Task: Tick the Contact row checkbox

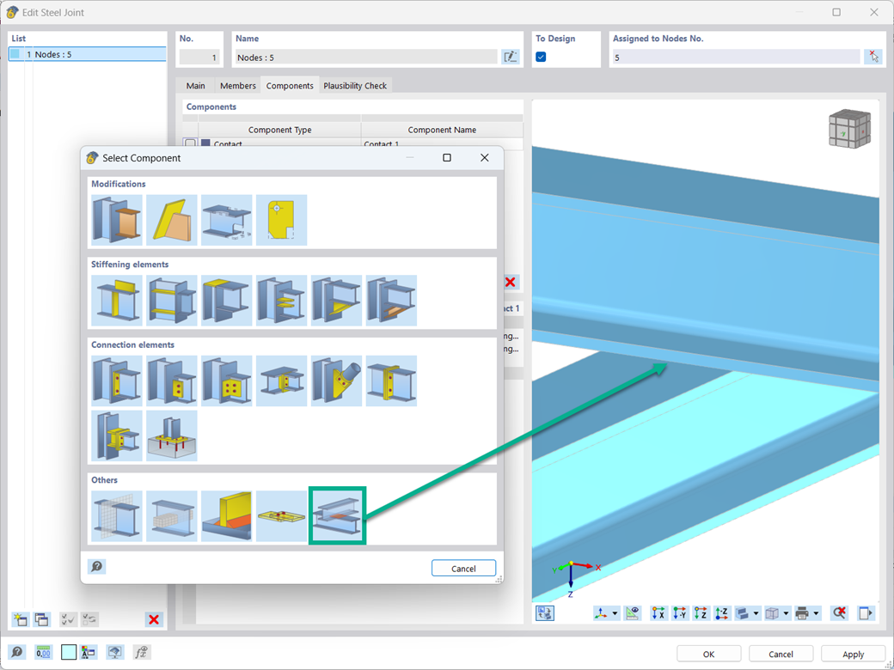Action: click(190, 143)
